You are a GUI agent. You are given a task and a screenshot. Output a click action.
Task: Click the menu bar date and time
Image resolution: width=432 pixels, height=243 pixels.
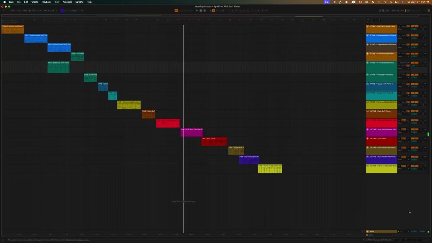click(x=417, y=2)
